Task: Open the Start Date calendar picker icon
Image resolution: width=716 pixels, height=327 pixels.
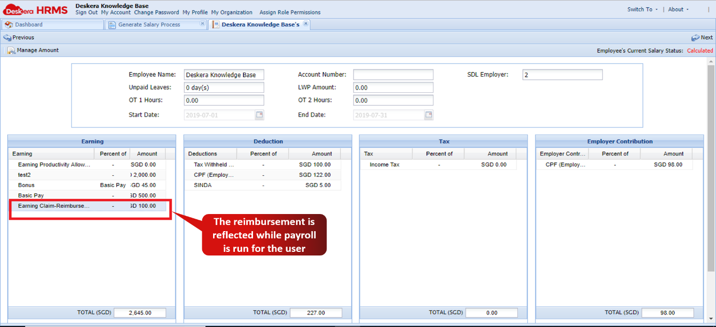Action: tap(259, 115)
